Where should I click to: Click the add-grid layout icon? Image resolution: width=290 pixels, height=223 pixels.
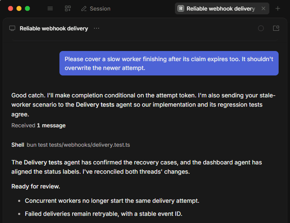[68, 8]
